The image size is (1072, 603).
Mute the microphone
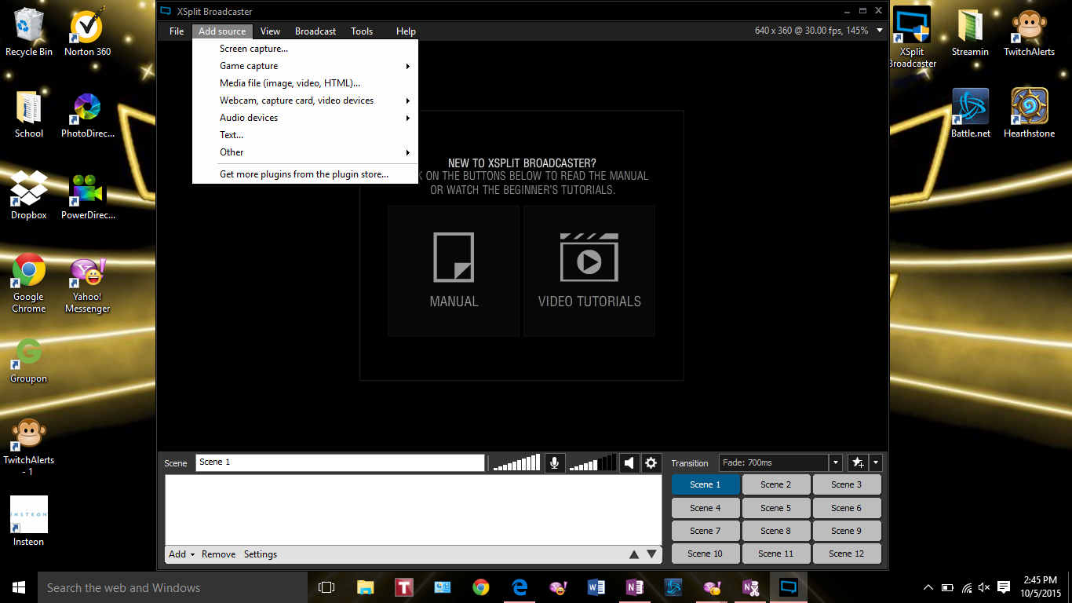tap(555, 462)
